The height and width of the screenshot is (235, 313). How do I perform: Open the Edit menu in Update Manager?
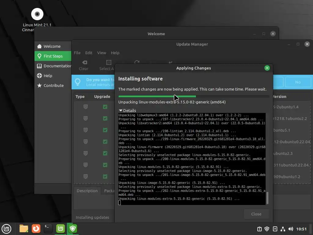pyautogui.click(x=89, y=53)
